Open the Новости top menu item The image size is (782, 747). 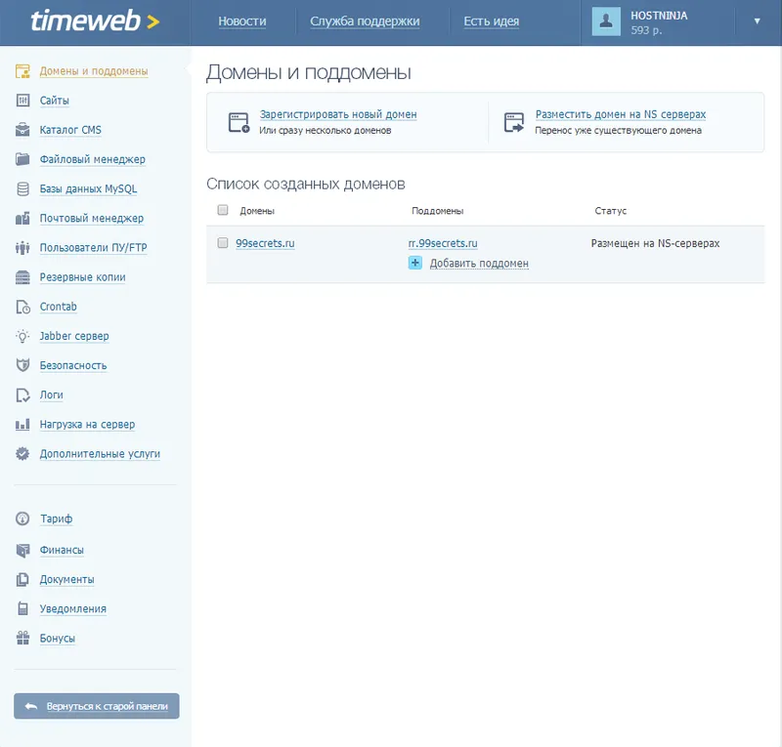tap(242, 21)
